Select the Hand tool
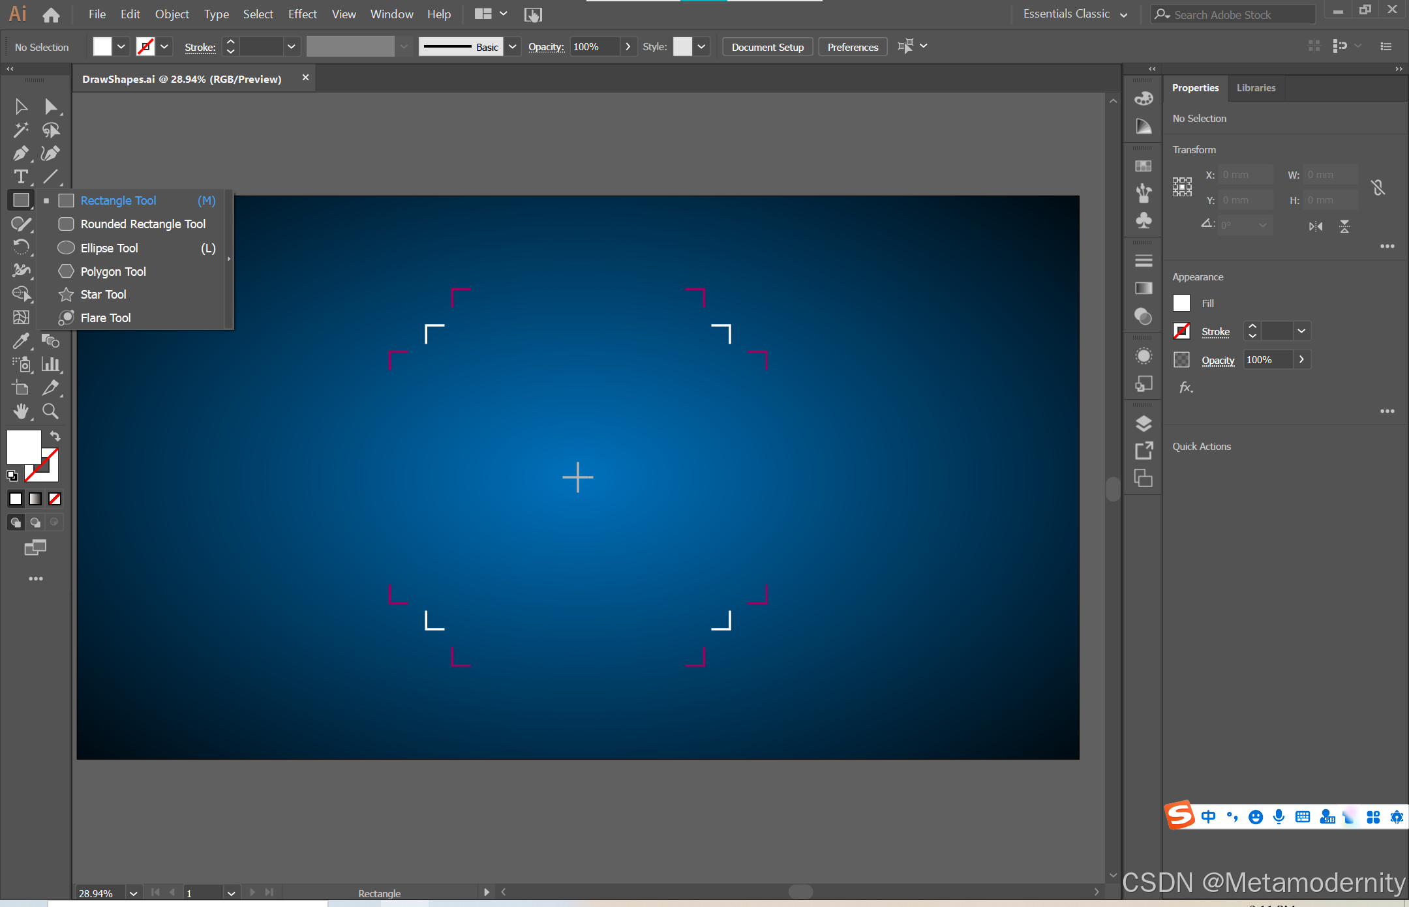The height and width of the screenshot is (907, 1409). click(21, 411)
